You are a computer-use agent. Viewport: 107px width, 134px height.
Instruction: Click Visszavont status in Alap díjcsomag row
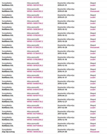click(x=95, y=132)
